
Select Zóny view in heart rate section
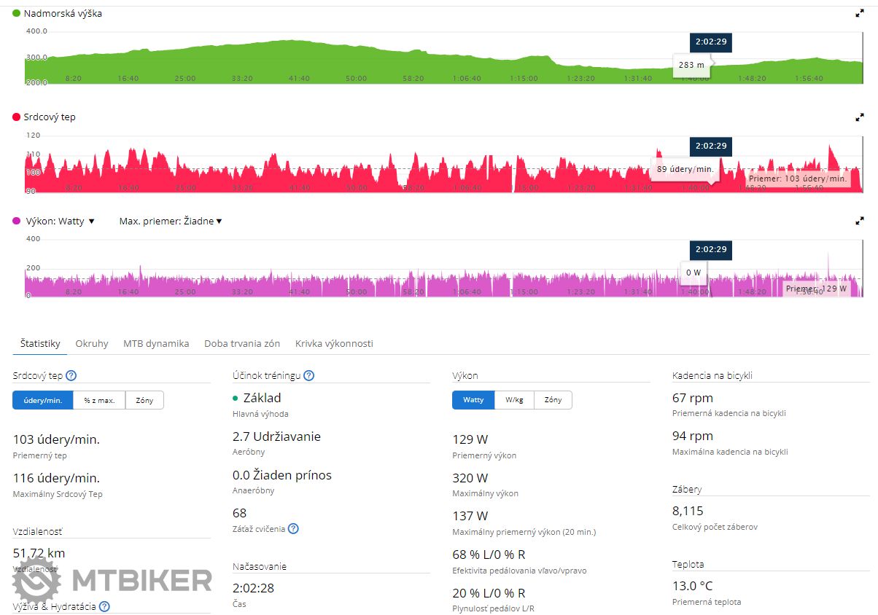[x=144, y=400]
